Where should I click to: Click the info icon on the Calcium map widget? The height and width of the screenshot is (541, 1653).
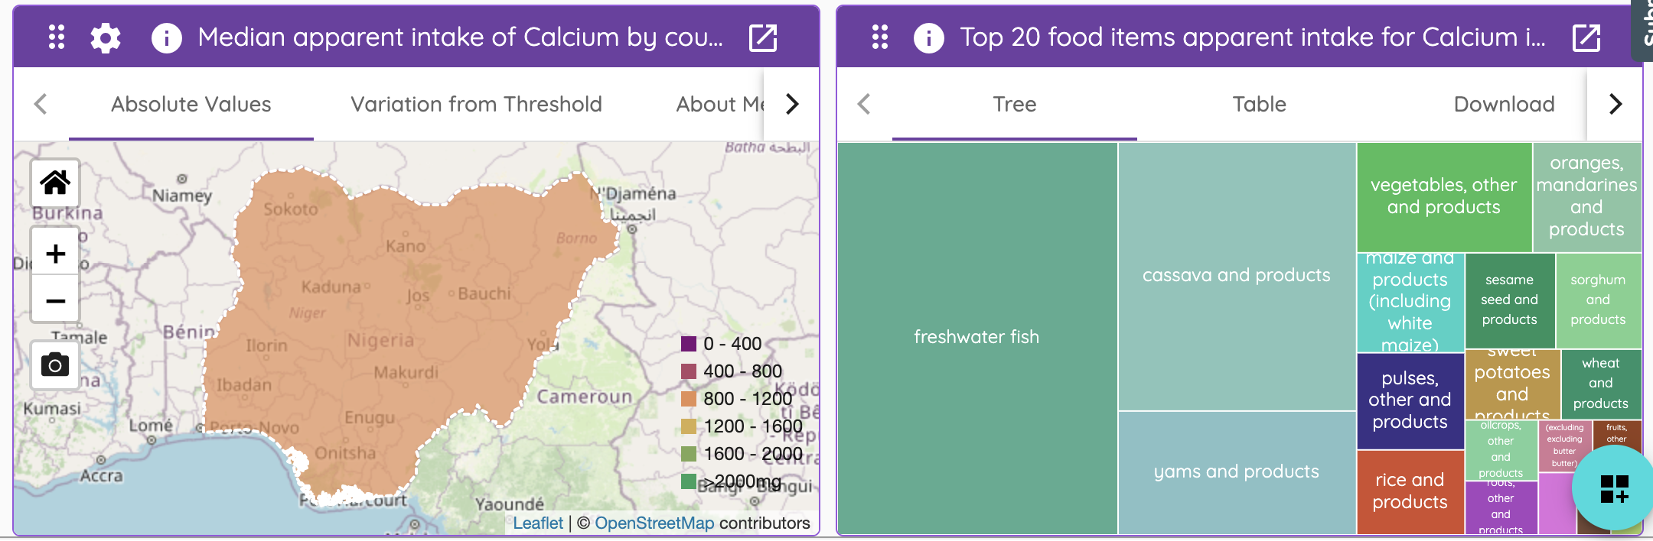168,36
